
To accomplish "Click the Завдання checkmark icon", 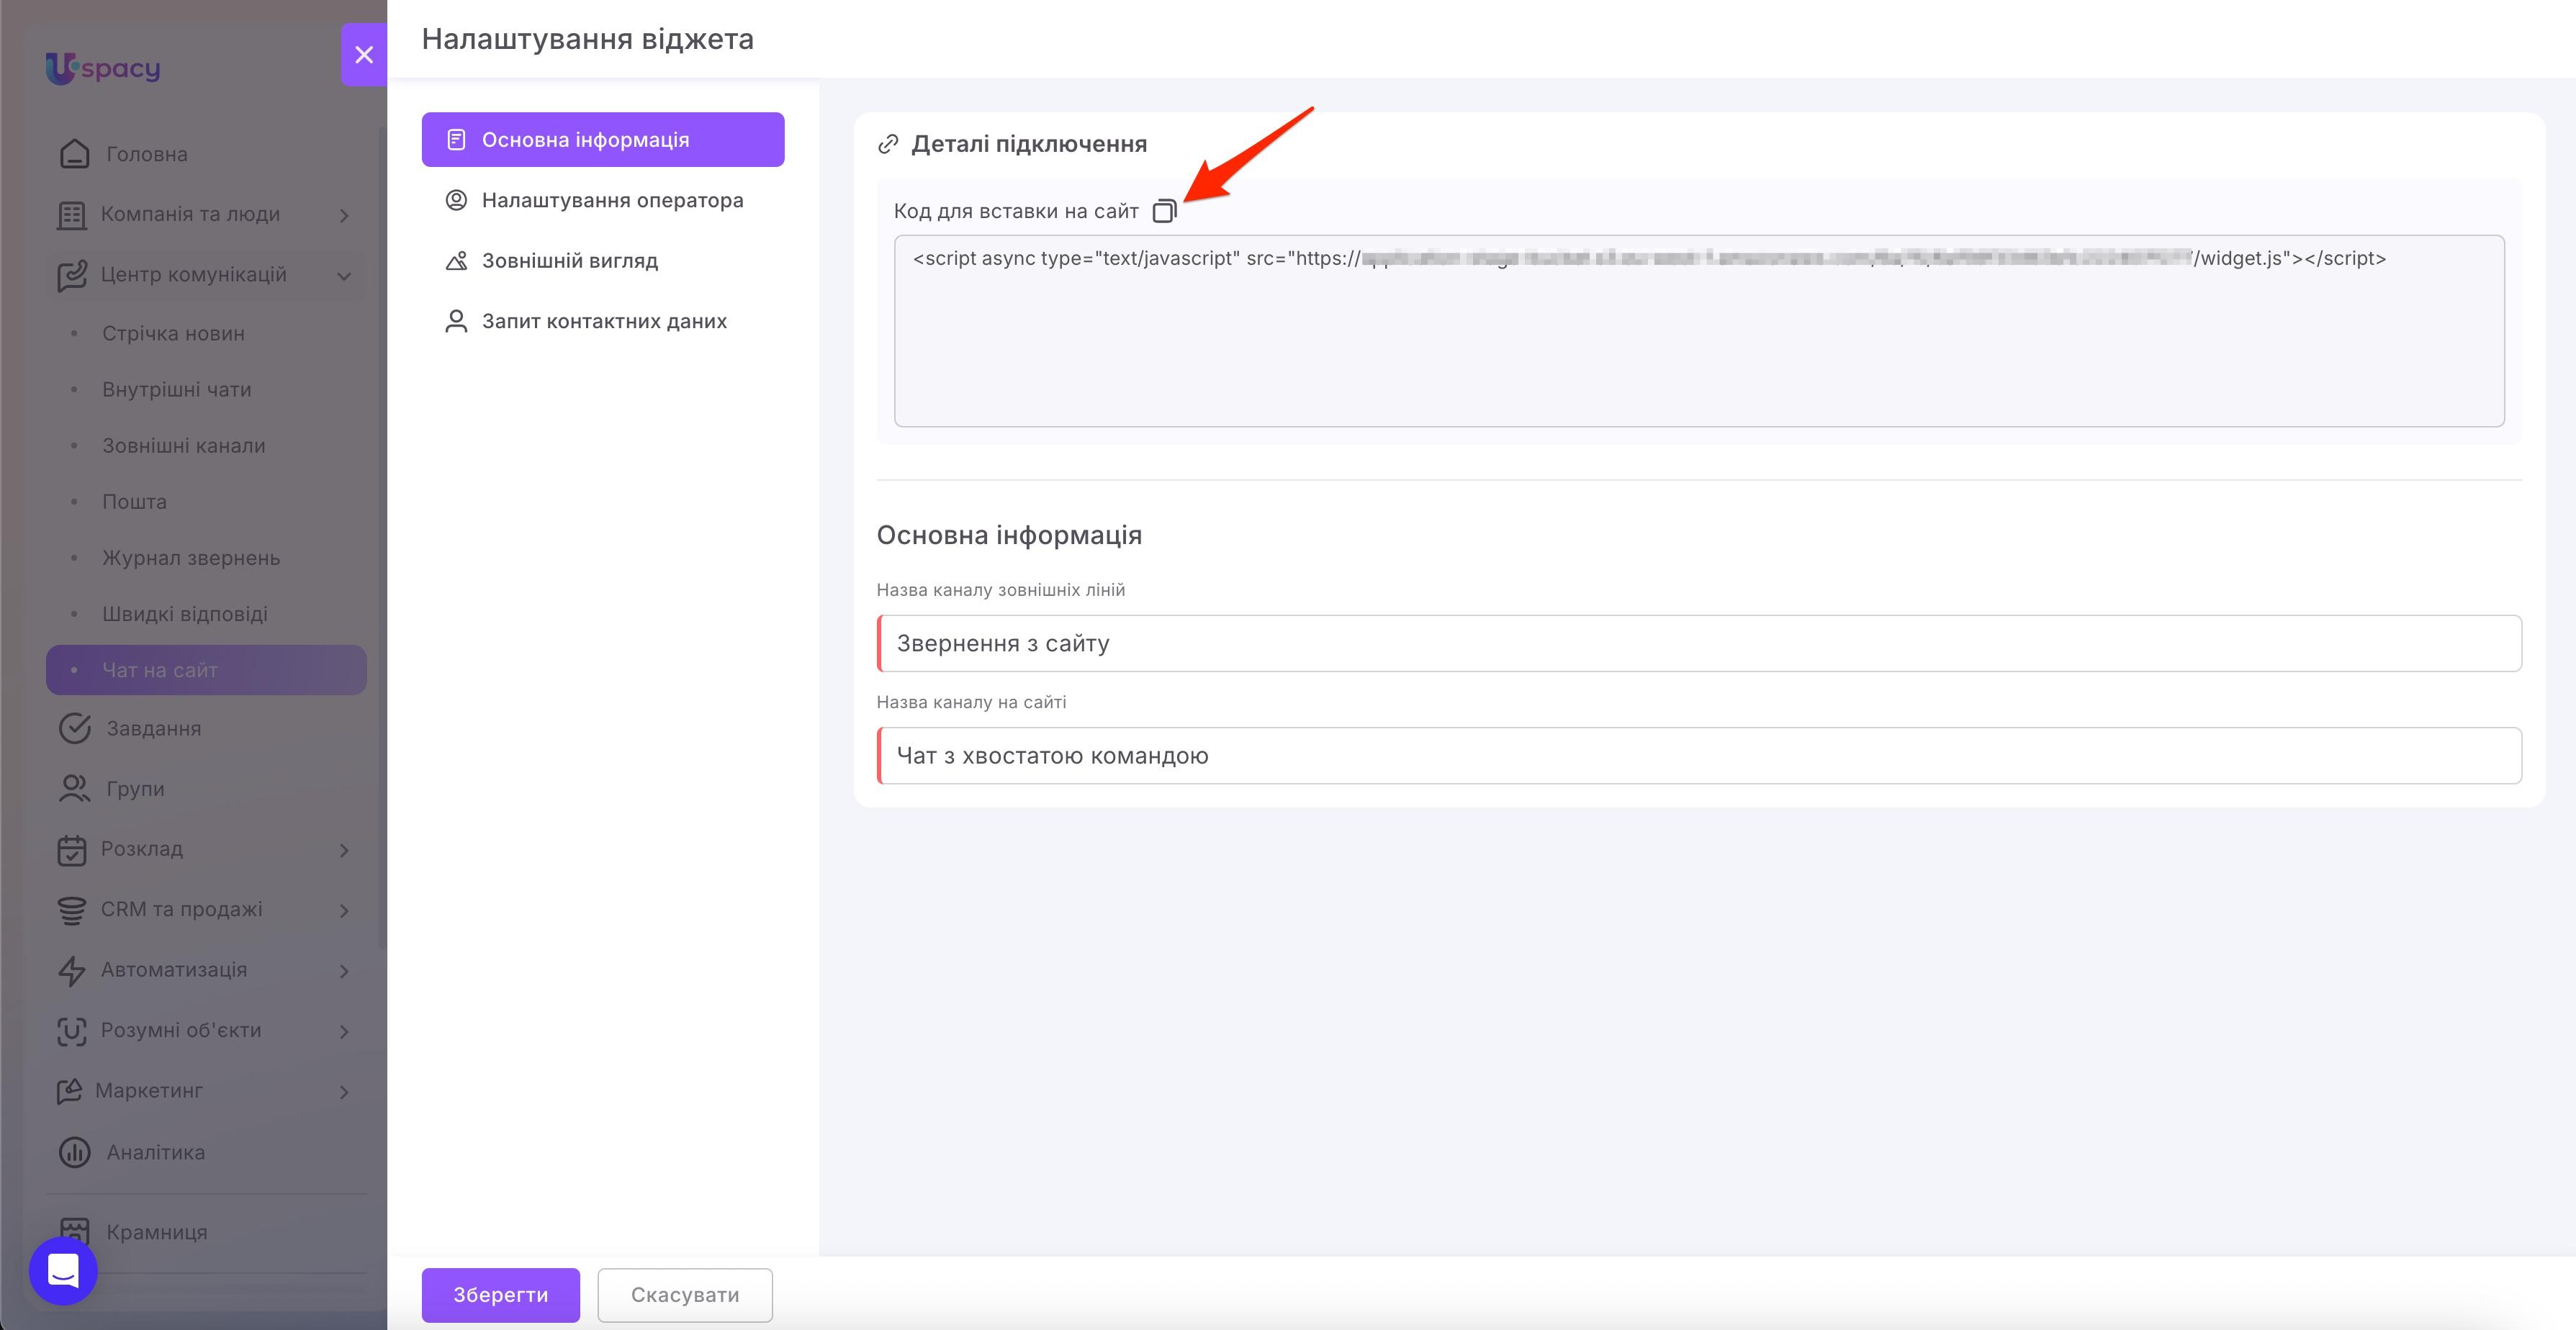I will (75, 729).
